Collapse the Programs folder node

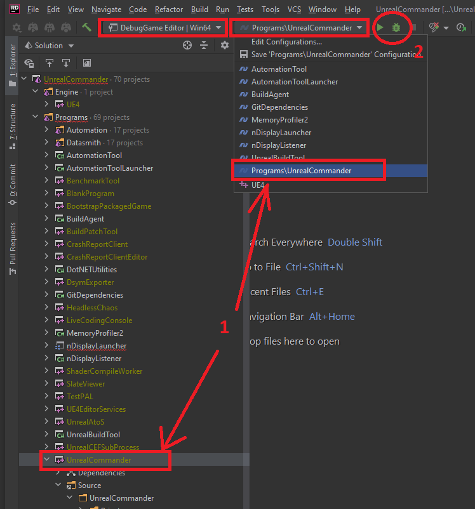click(x=36, y=117)
